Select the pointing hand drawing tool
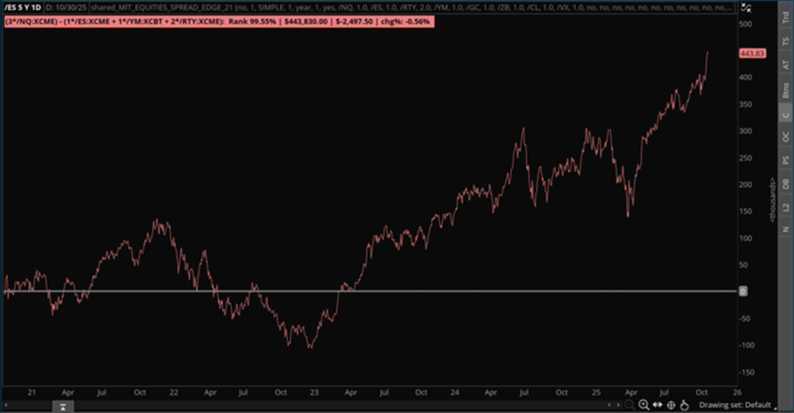Viewport: 794px width, 413px height. (x=685, y=404)
